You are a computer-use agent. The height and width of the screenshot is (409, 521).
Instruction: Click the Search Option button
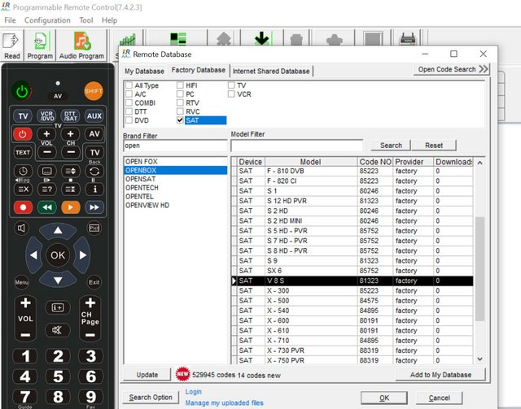point(151,398)
